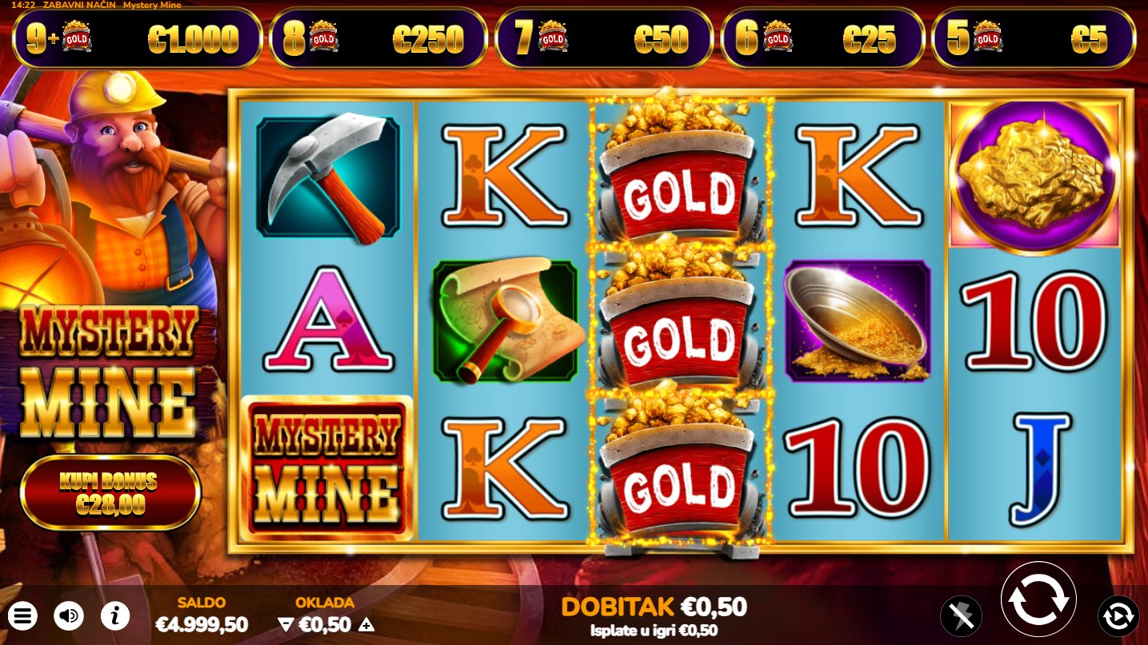Viewport: 1148px width, 645px height.
Task: Open the info paytable icon
Action: [x=115, y=615]
